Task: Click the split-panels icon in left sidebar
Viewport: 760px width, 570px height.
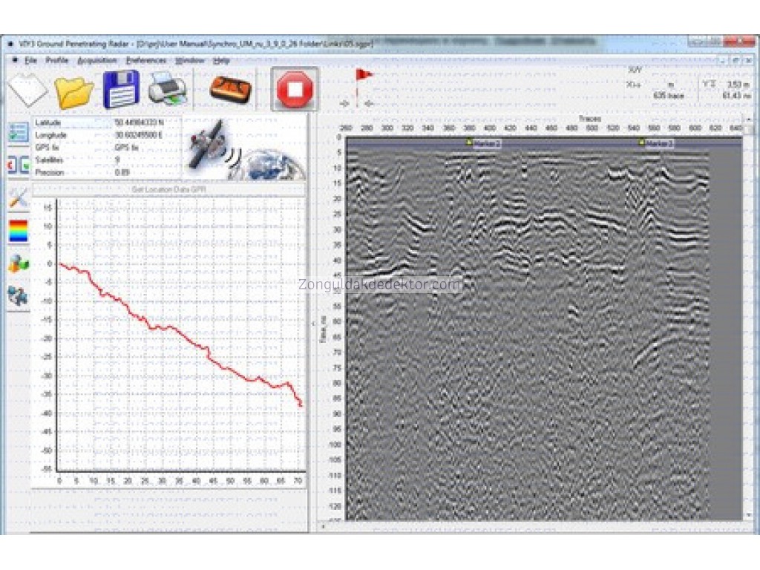Action: pyautogui.click(x=19, y=165)
